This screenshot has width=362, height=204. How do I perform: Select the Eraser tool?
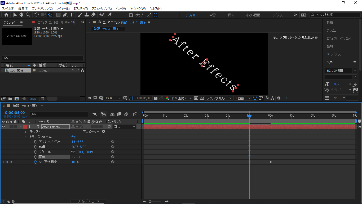pos(93,15)
